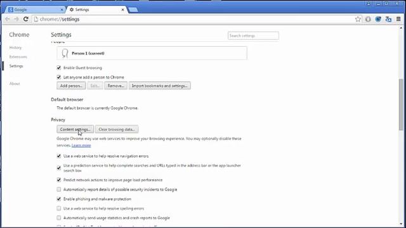406x228 pixels.
Task: Click the Privacy section heading
Action: point(58,120)
